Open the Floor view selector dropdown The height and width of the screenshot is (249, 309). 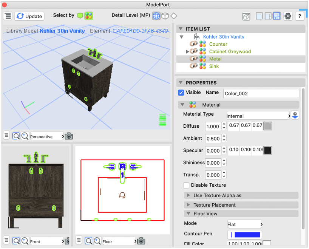click(119, 241)
